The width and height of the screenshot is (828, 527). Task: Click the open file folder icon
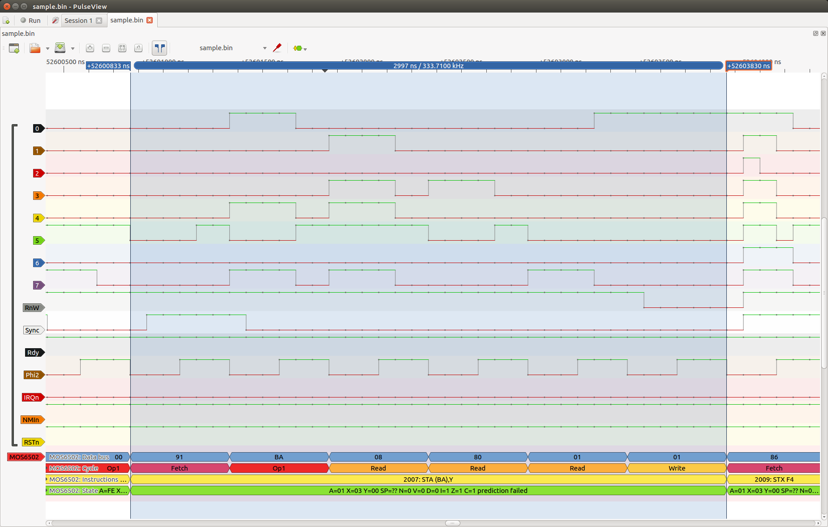[34, 48]
